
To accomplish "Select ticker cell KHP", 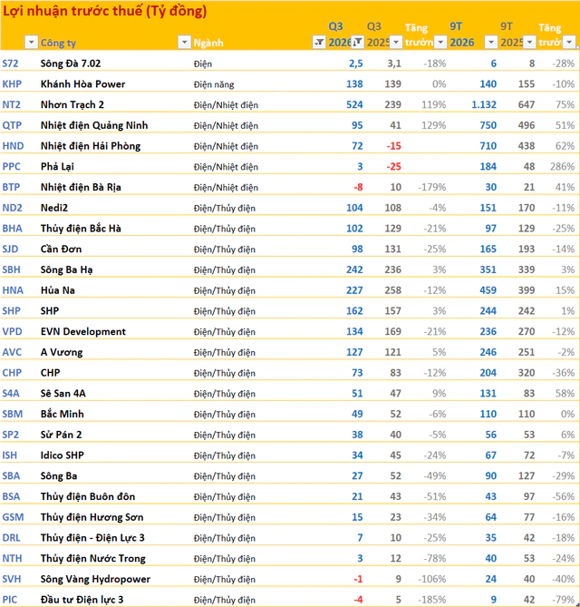I will click(12, 84).
